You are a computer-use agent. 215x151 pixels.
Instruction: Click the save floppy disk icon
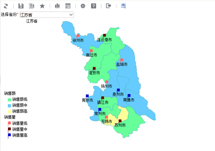[x=21, y=6]
